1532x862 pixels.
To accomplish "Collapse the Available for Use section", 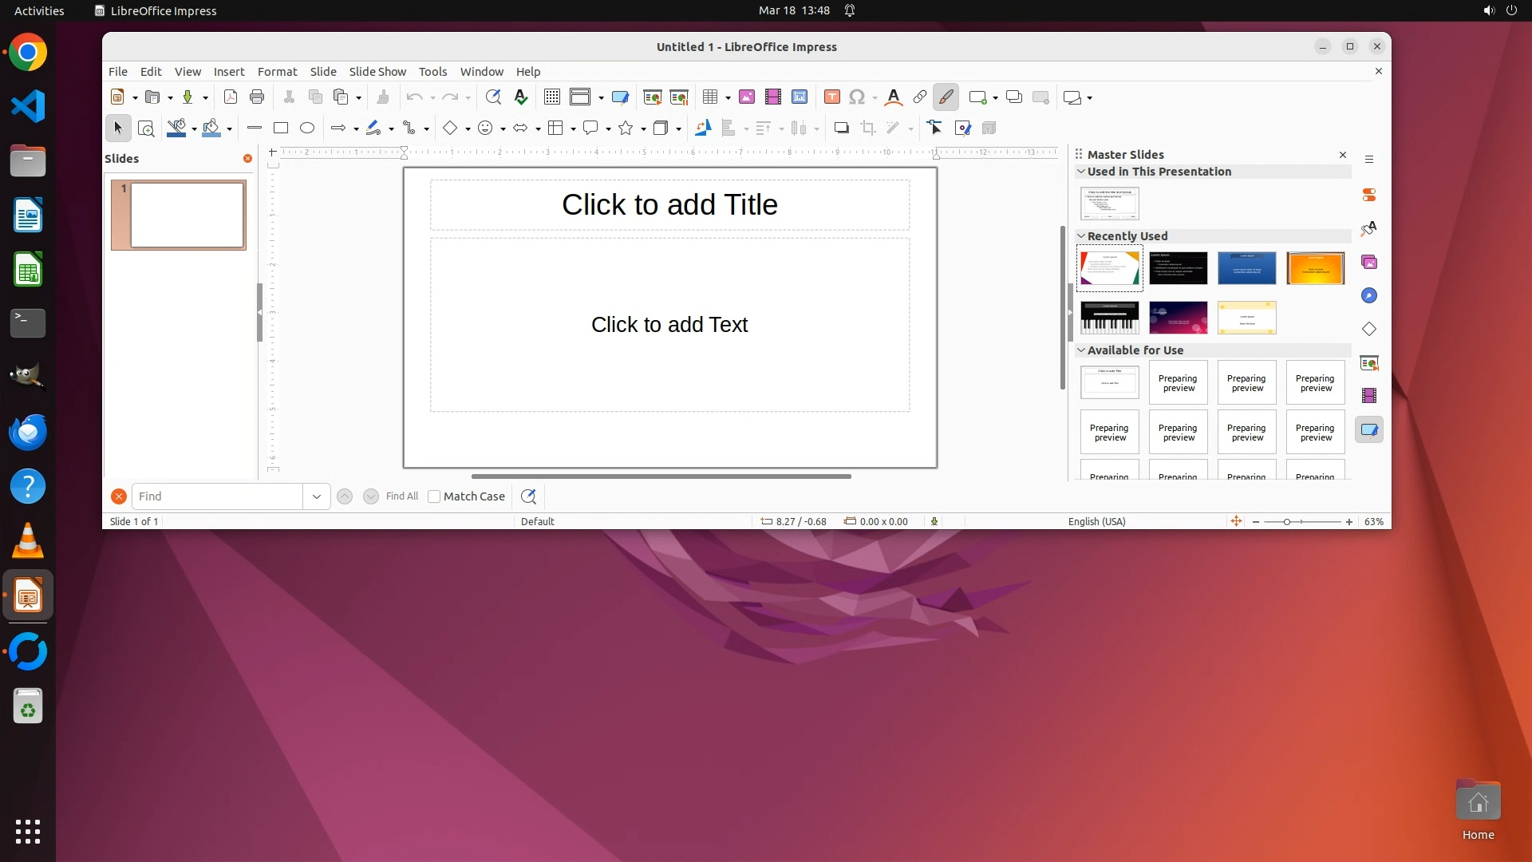I will click(1081, 350).
